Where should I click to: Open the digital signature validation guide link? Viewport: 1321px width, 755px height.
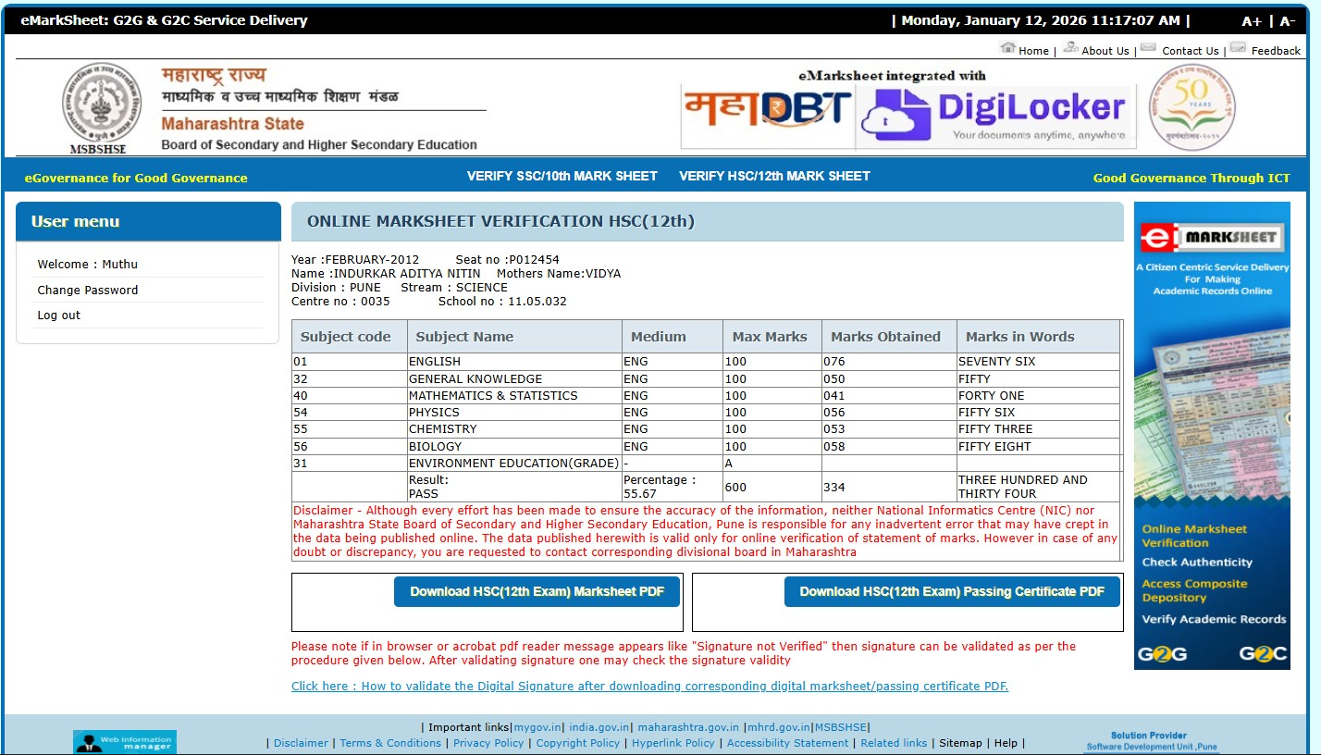pos(649,687)
